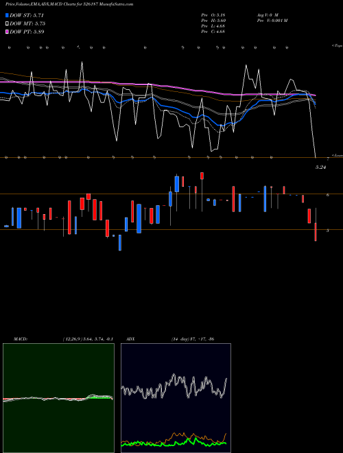Click the ADX panel heading label
The image size is (343, 453).
[130, 339]
